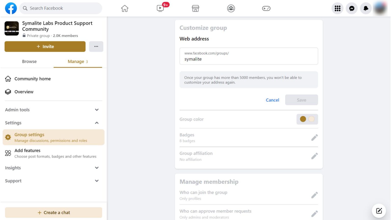Edit Badges using the pencil icon
This screenshot has width=391, height=220.
[x=314, y=137]
